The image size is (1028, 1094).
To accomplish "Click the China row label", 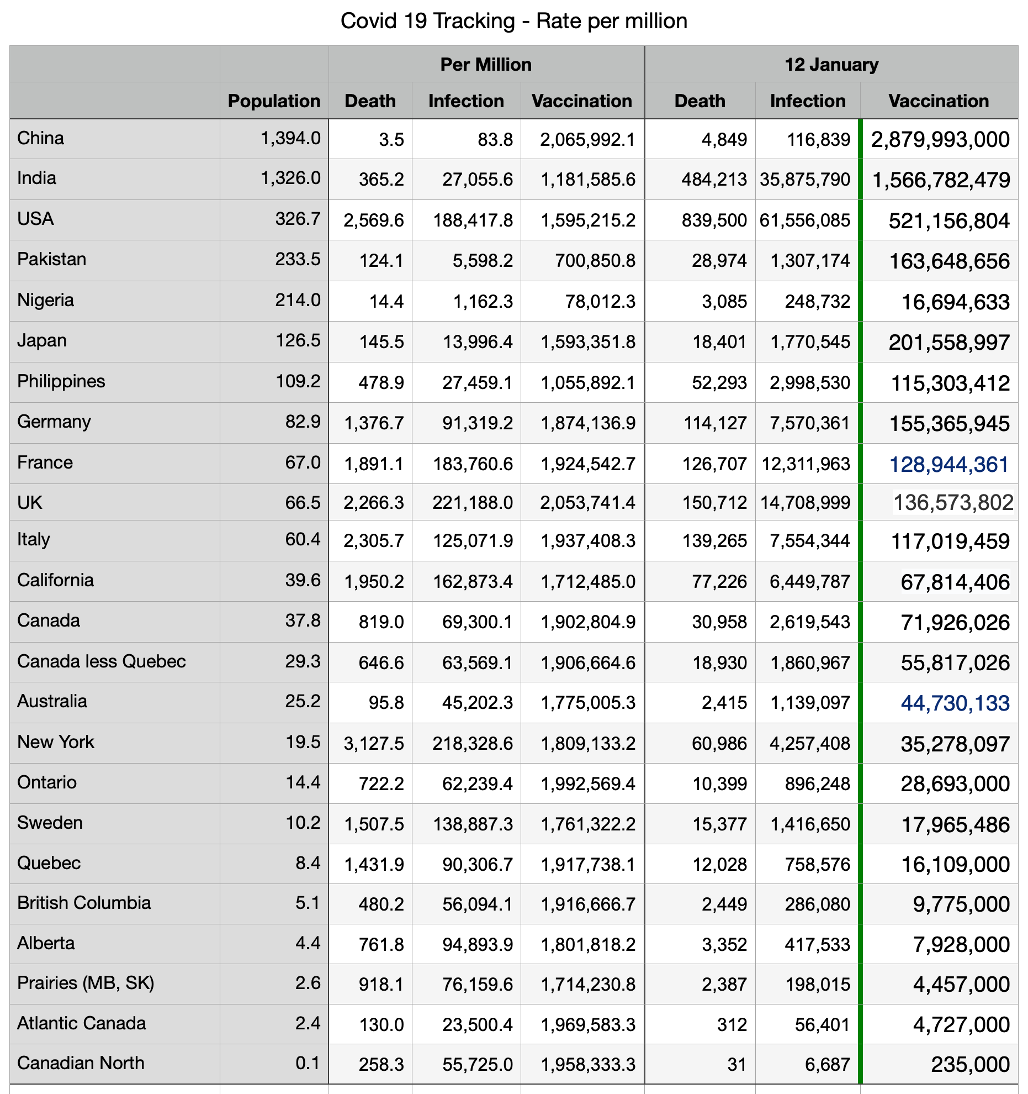I will tap(41, 138).
